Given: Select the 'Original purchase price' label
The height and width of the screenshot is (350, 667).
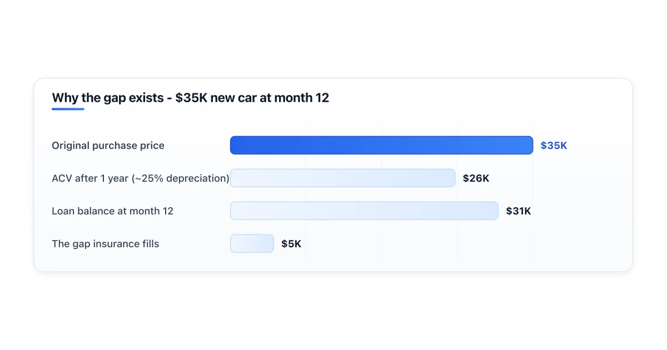Looking at the screenshot, I should point(108,146).
